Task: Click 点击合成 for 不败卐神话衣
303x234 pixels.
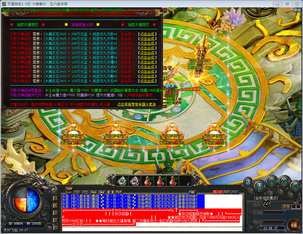Action: tap(147, 43)
